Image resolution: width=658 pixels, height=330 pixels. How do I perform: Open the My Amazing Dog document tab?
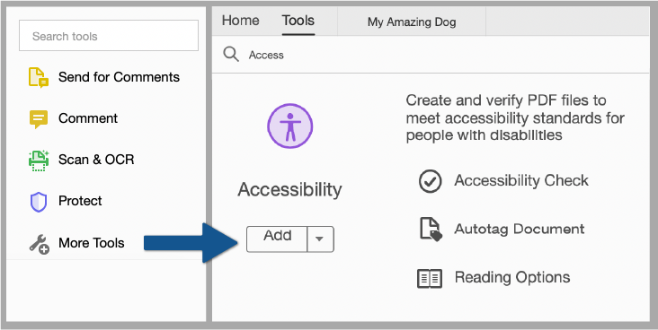[x=412, y=22]
